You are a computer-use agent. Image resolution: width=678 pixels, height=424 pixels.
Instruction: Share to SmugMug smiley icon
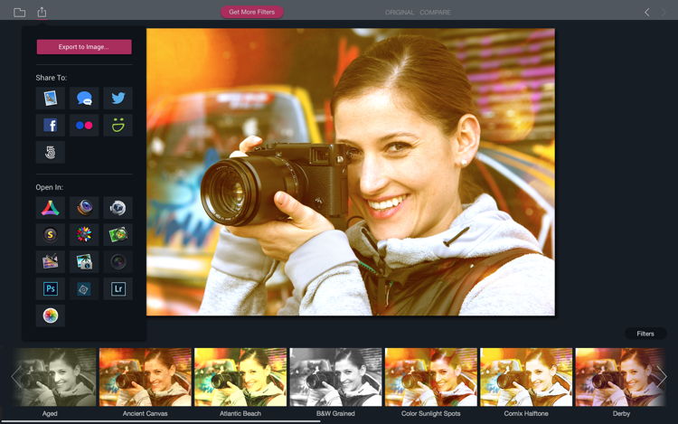(118, 126)
